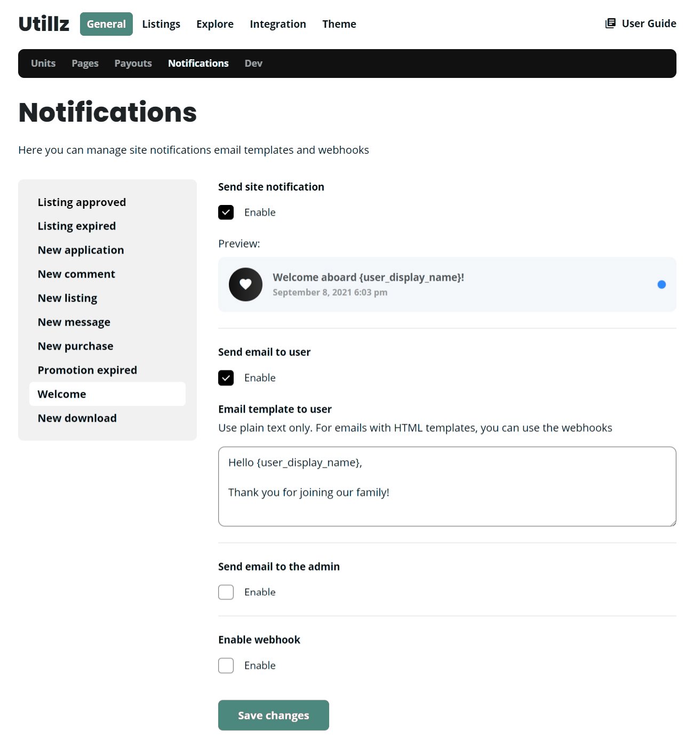Screen dimensions: 693x751
Task: Click the email template text area
Action: [x=447, y=486]
